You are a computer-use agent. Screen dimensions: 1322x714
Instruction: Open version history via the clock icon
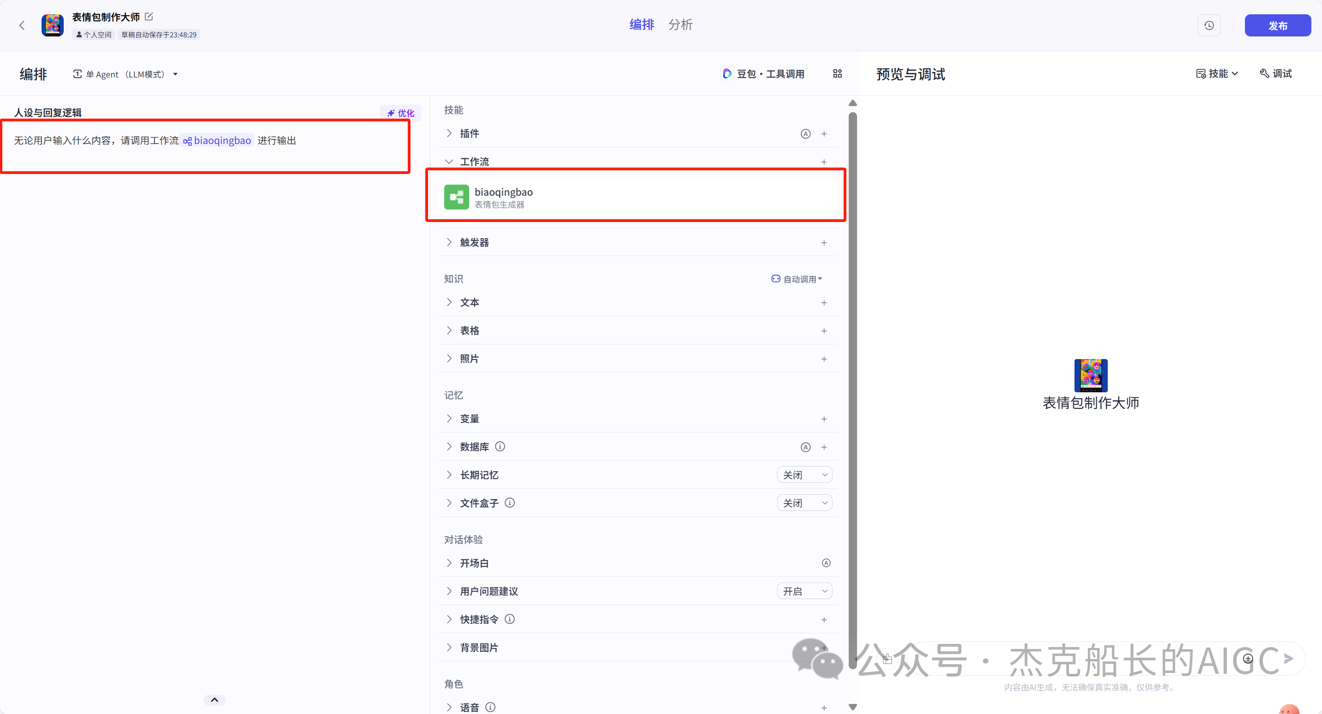pos(1209,24)
